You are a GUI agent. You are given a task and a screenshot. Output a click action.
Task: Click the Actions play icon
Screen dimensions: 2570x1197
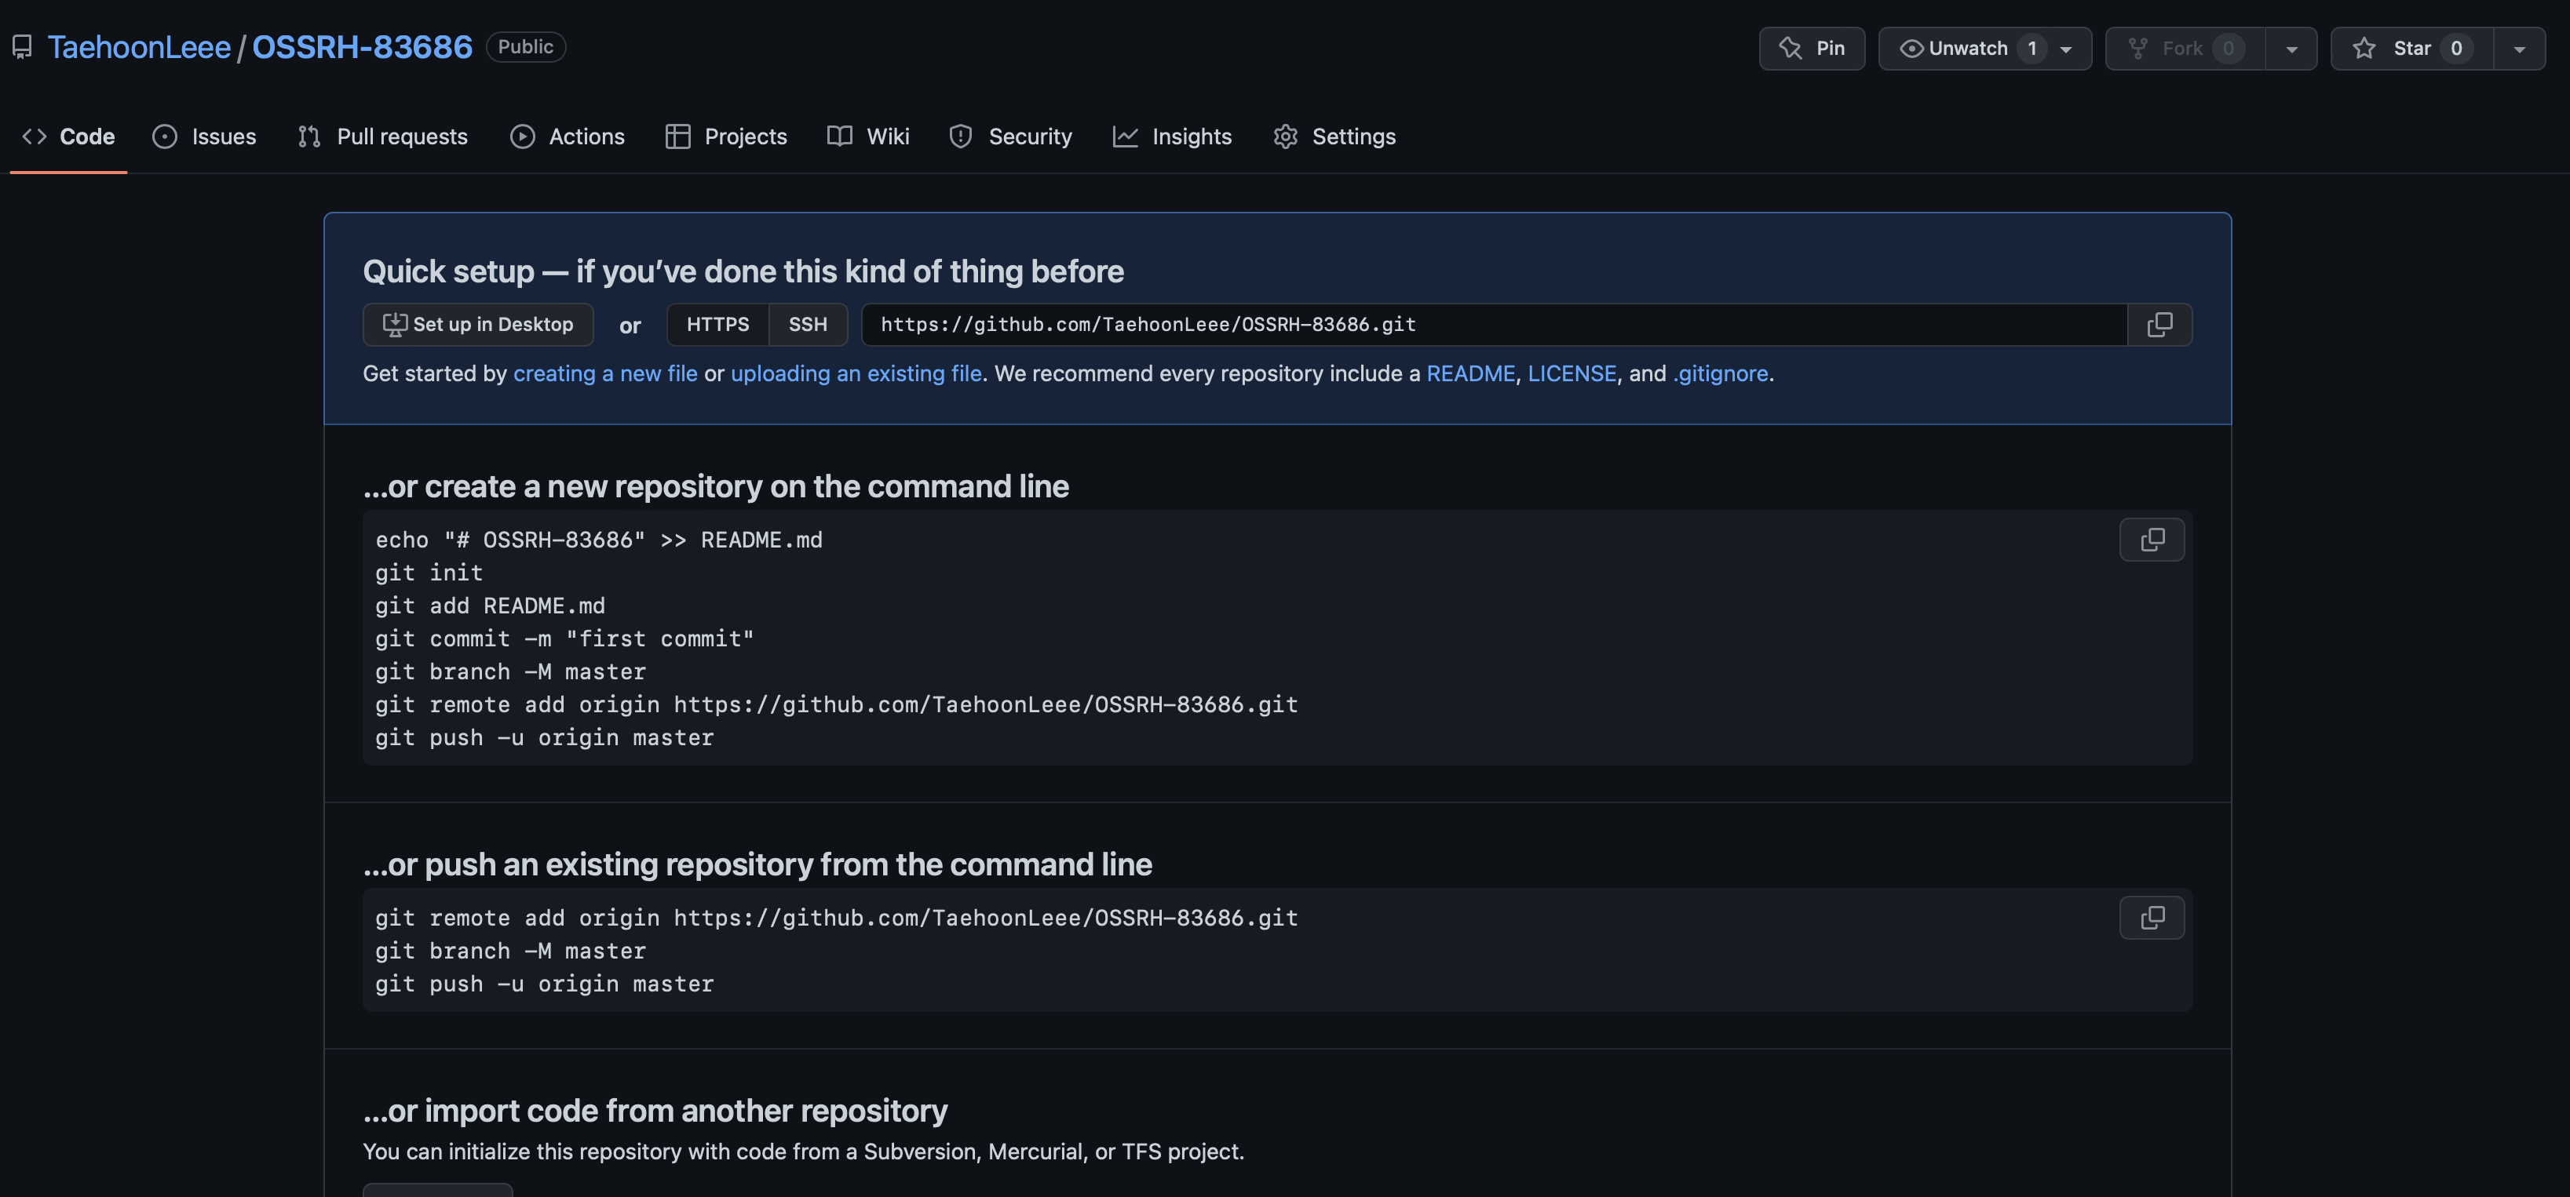[x=523, y=136]
